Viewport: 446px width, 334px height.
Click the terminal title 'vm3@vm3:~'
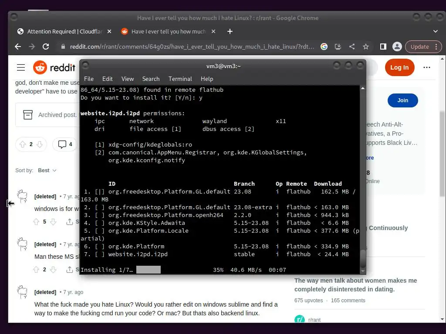(223, 66)
